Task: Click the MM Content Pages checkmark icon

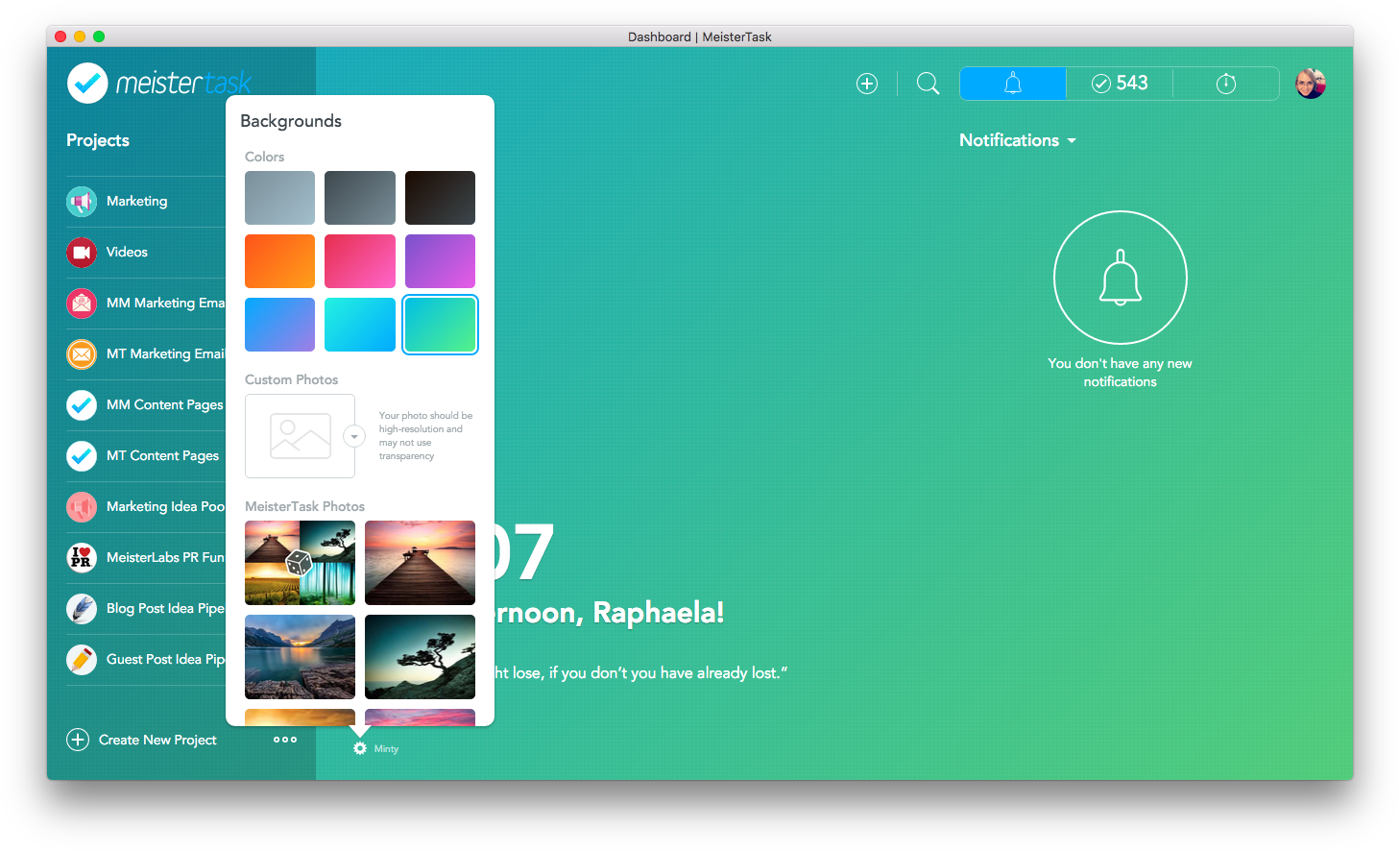Action: click(82, 405)
